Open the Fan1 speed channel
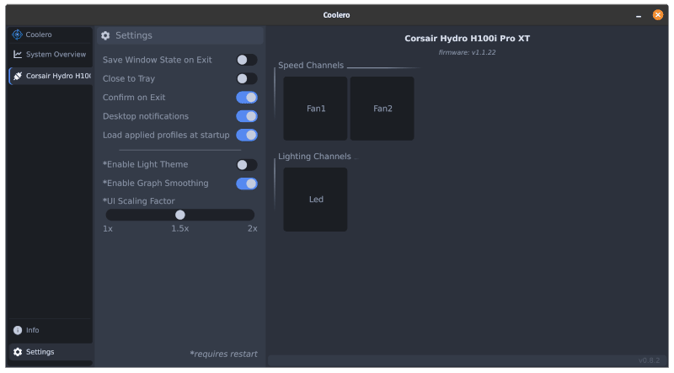 pyautogui.click(x=315, y=109)
